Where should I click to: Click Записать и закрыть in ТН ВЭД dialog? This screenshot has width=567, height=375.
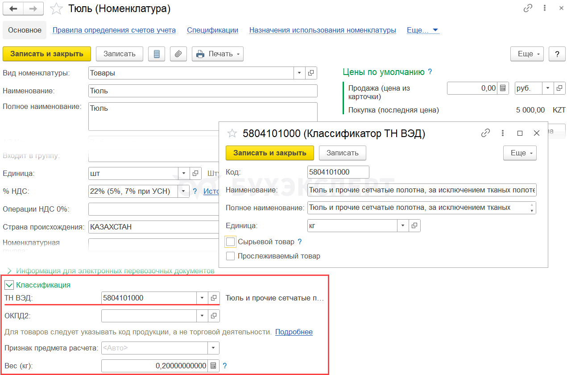270,153
